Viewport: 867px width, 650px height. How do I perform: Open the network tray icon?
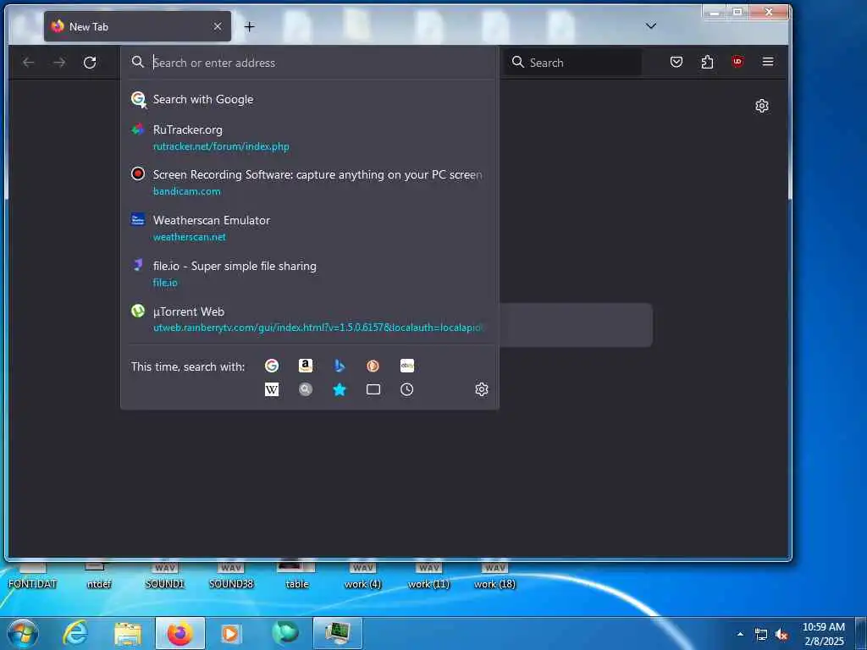tap(761, 635)
